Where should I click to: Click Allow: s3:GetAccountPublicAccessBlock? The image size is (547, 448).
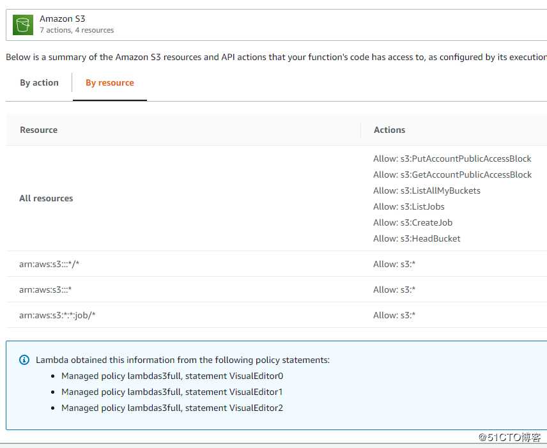452,174
